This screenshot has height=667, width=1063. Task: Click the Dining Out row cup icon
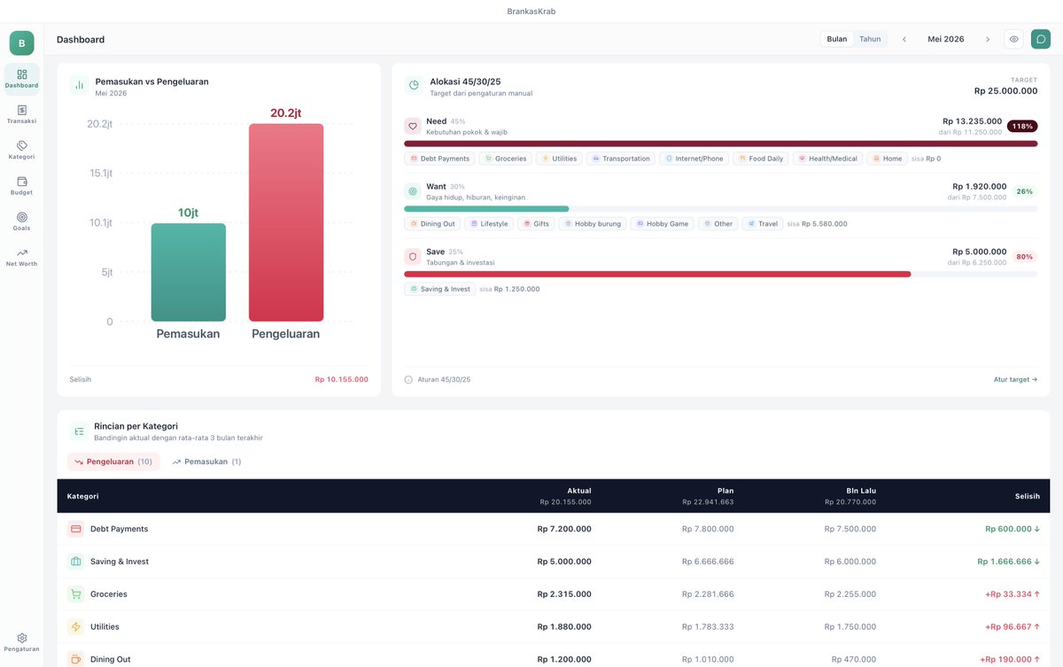pos(75,659)
